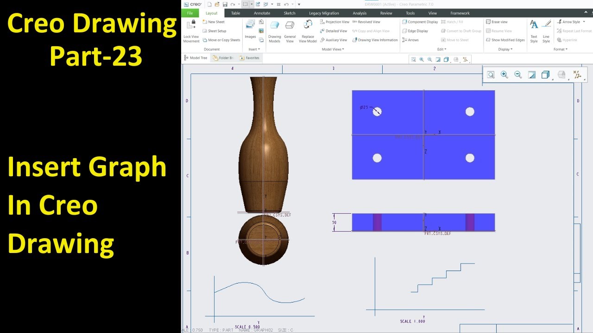Open the Analysis tab
This screenshot has width=593, height=333.
pyautogui.click(x=360, y=13)
